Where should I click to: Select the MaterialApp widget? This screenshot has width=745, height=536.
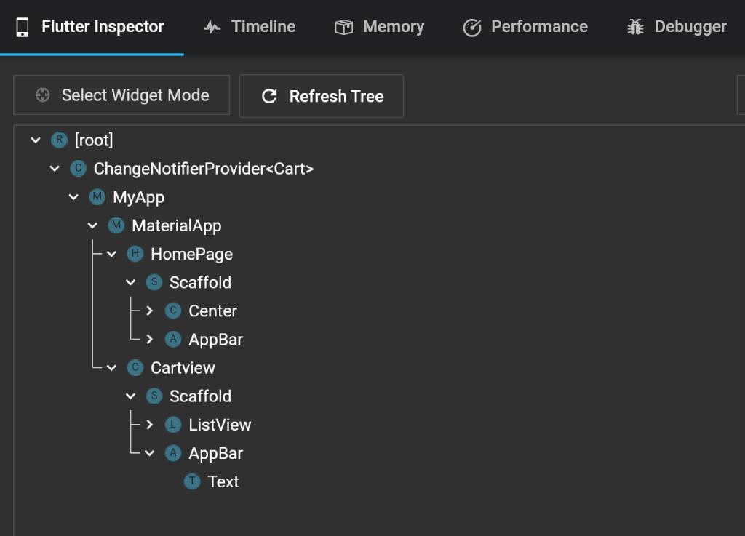click(176, 226)
